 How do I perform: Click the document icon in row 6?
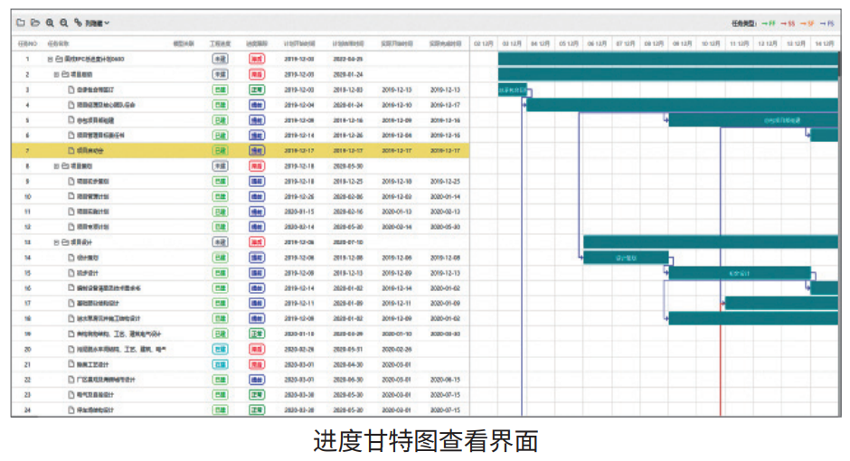pos(71,135)
